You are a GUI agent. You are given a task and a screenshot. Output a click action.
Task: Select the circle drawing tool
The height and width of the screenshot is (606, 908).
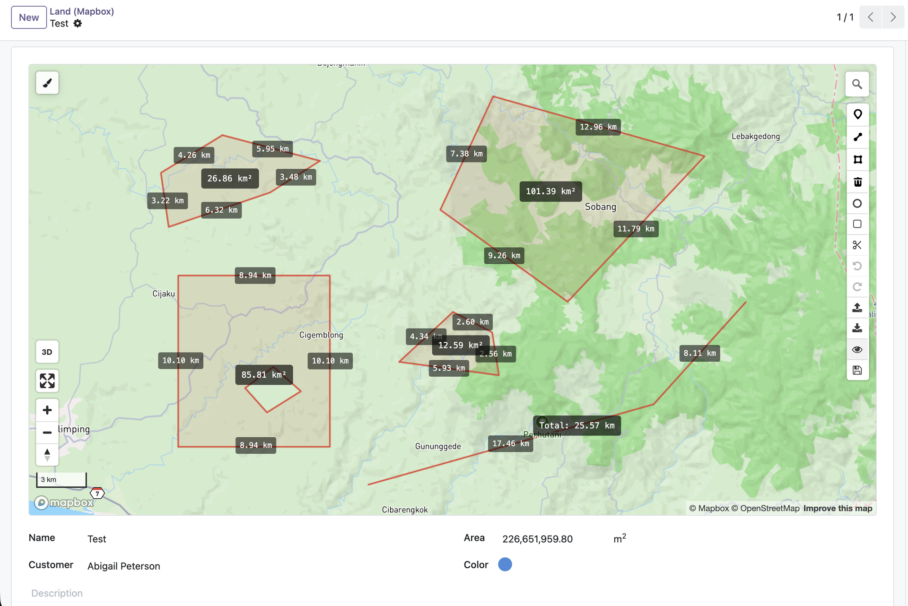point(857,204)
